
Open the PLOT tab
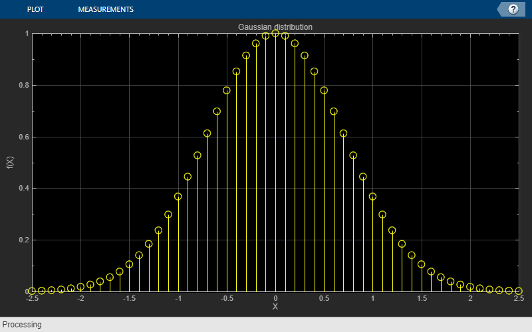click(35, 9)
